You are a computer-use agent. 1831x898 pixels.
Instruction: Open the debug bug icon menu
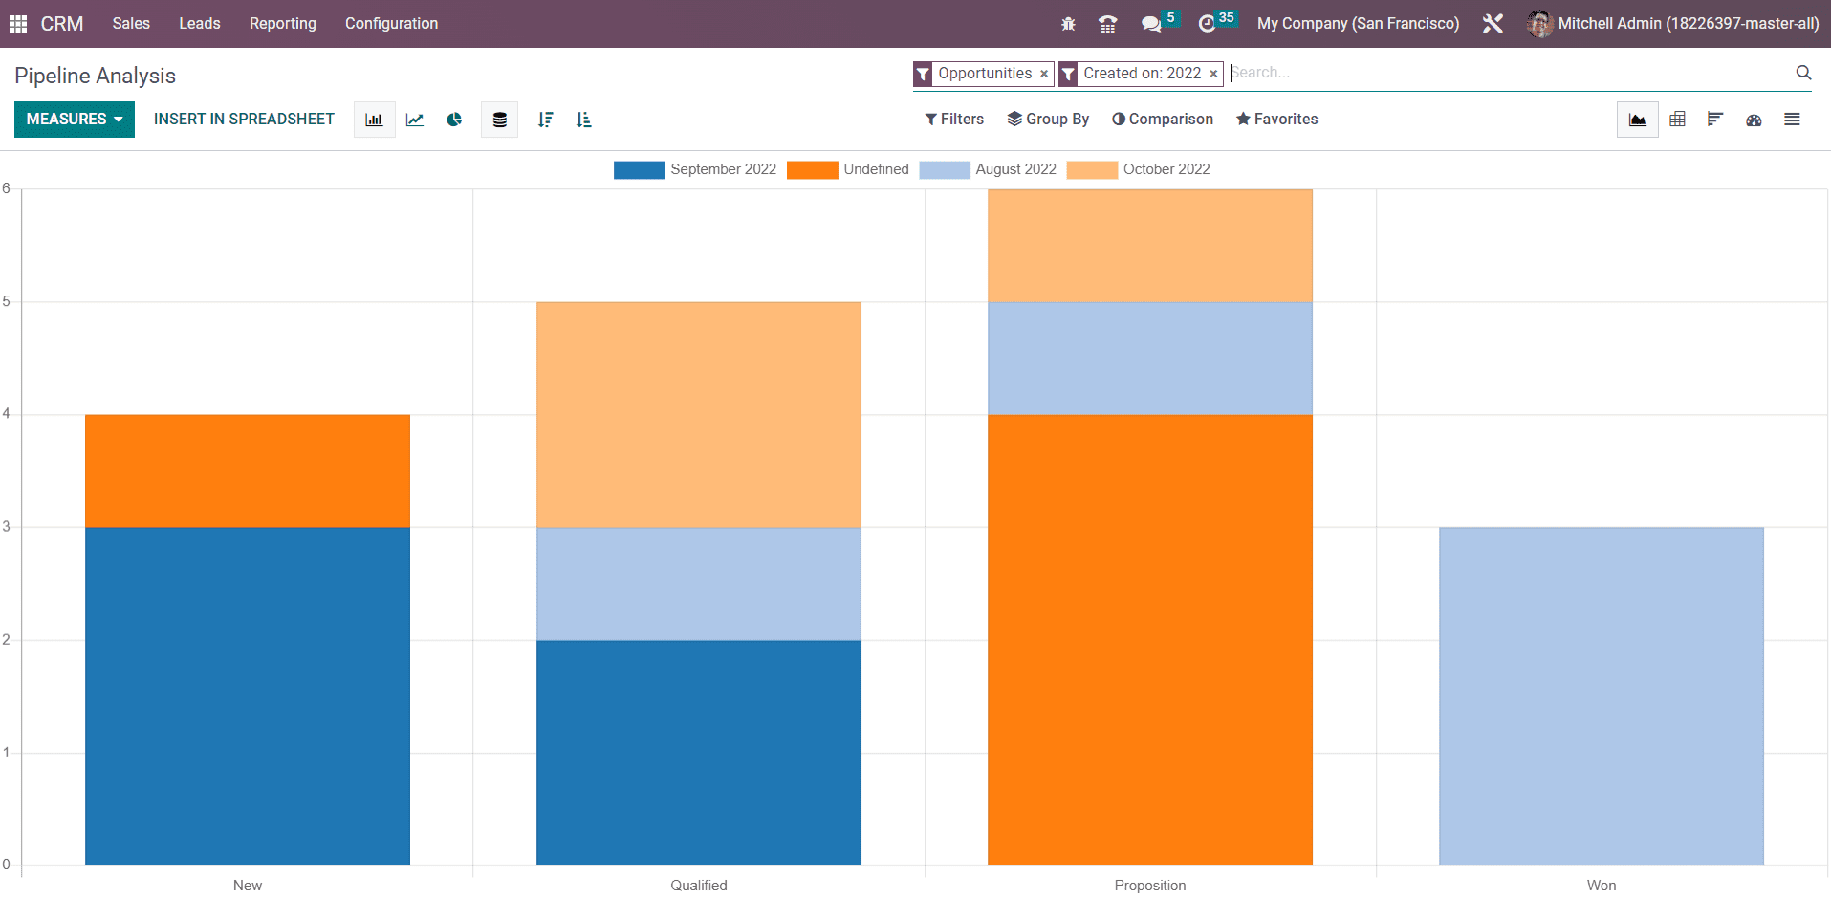point(1068,24)
